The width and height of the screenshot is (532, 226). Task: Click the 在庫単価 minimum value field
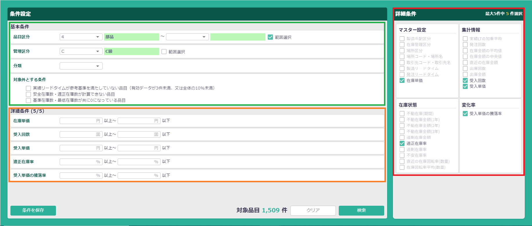[x=78, y=121]
